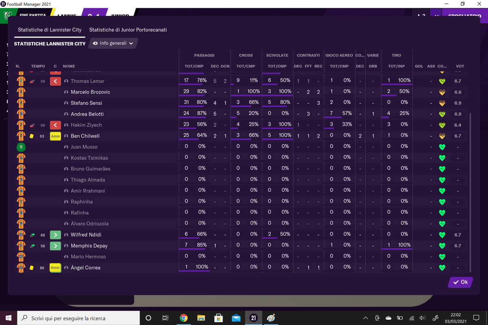Switch to Statistiche di Junior Portorecanati tab

point(128,30)
